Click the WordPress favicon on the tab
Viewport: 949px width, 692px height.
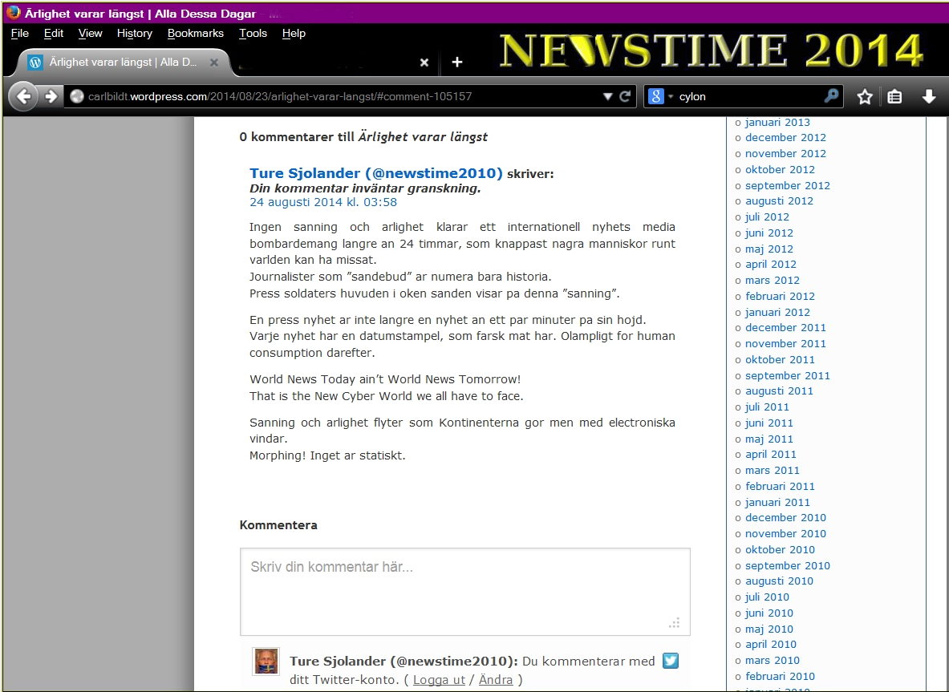click(35, 63)
